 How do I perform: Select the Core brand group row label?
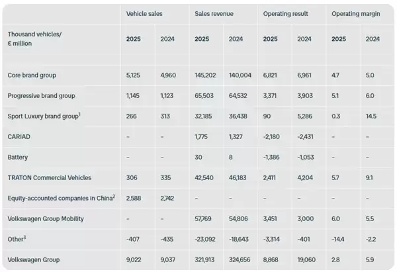click(30, 77)
